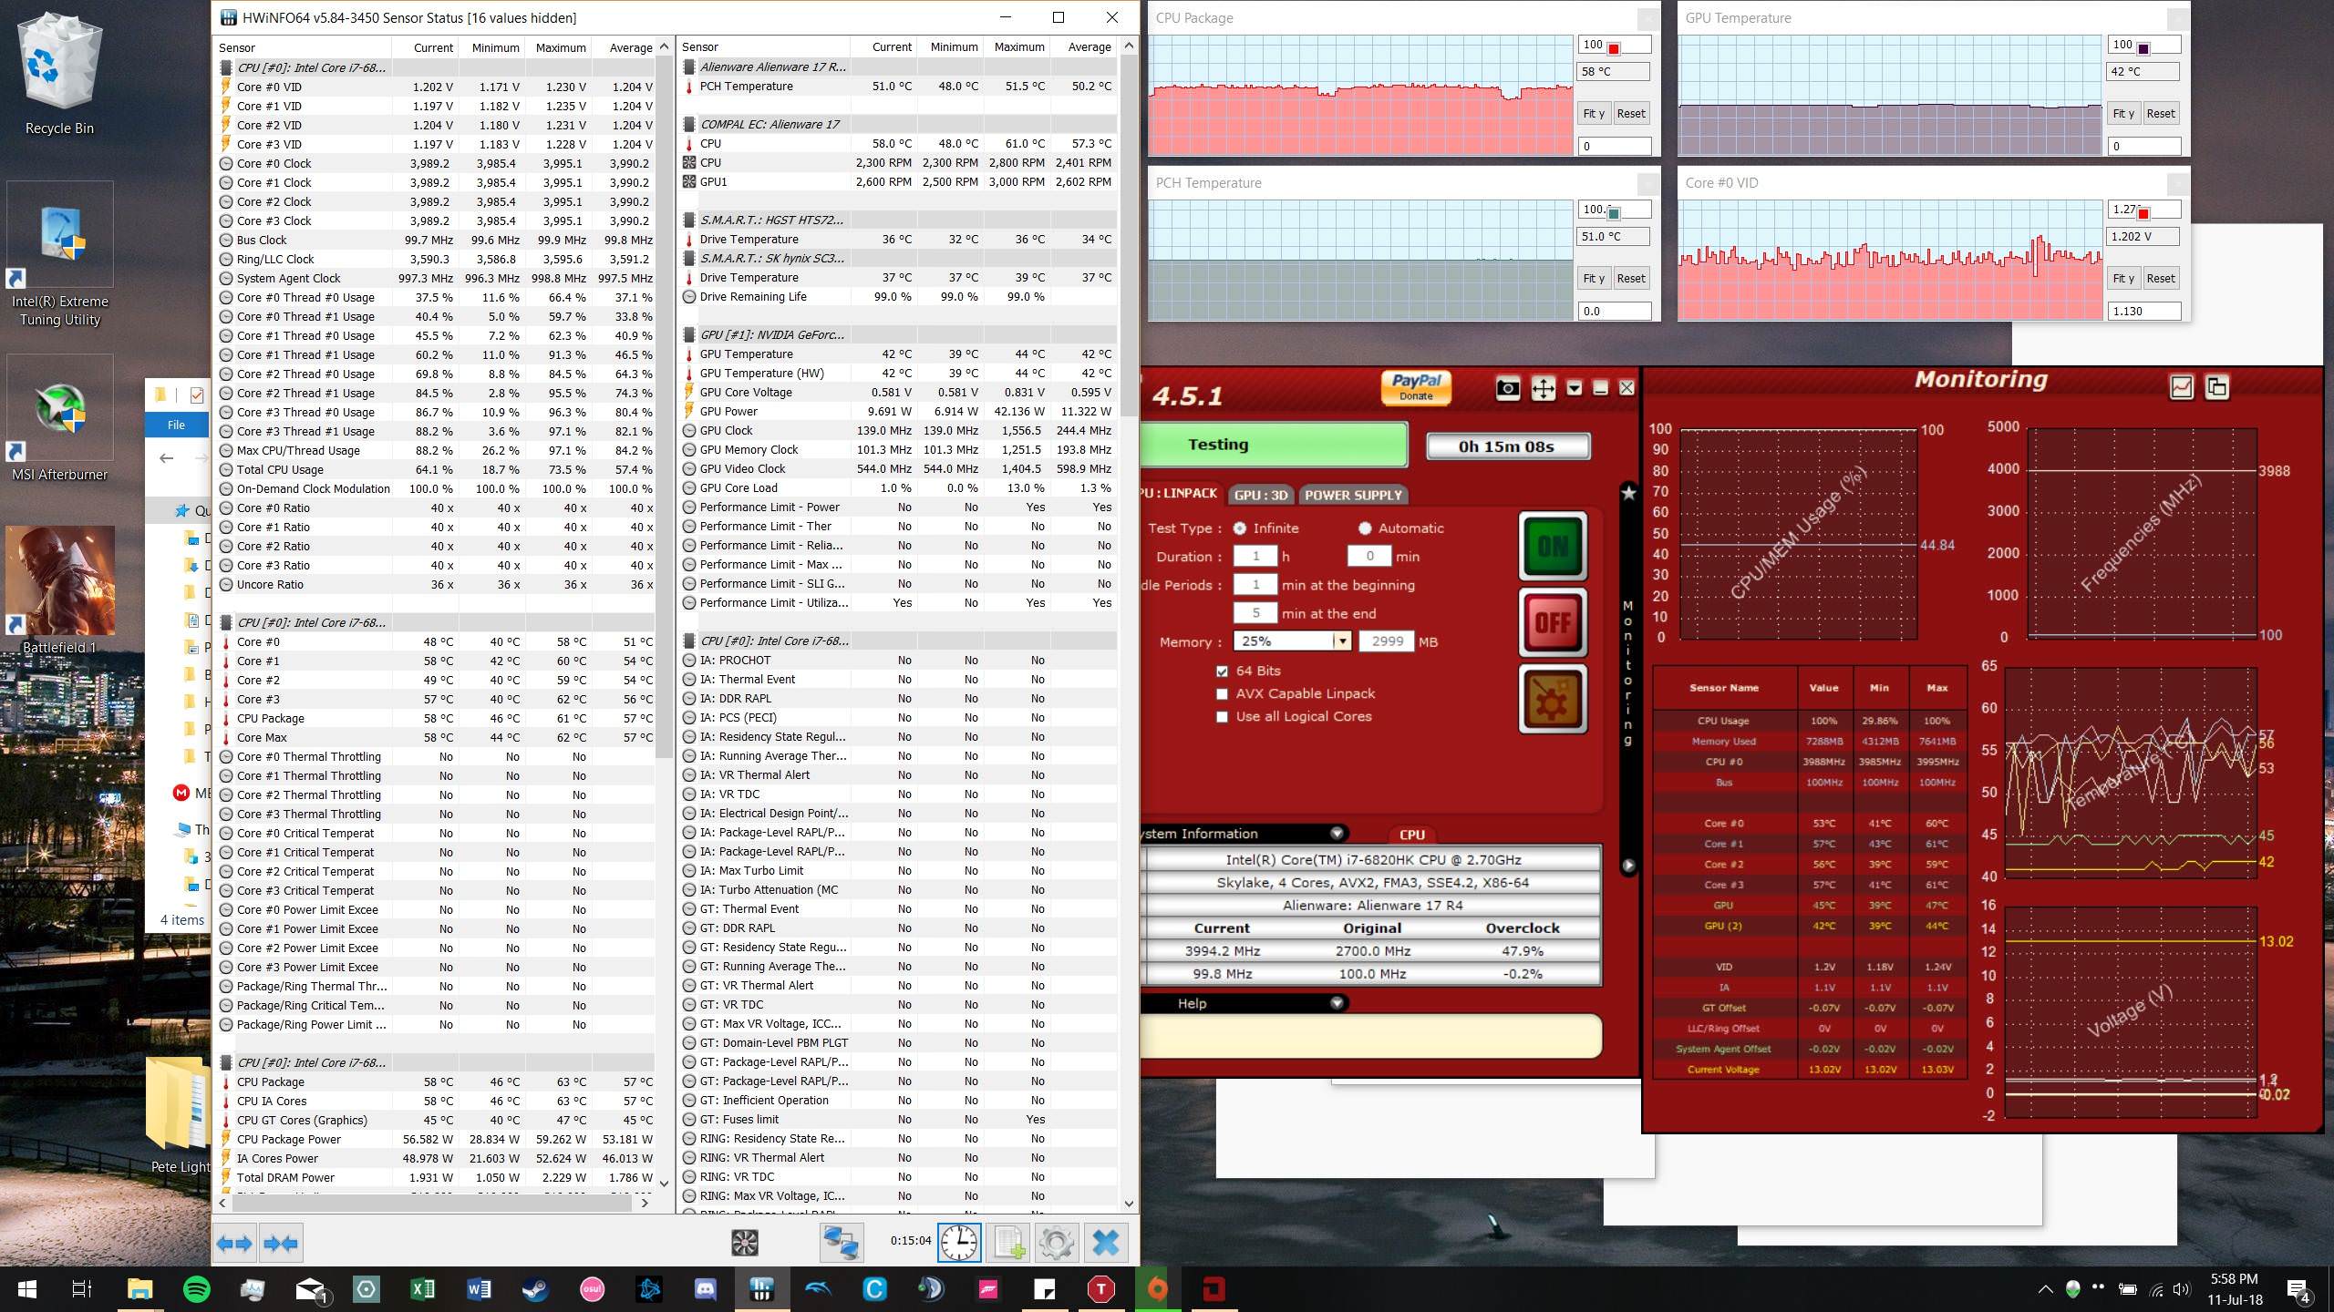Click left pane horizontal scroll-right arrow
This screenshot has height=1312, width=2334.
645,1203
